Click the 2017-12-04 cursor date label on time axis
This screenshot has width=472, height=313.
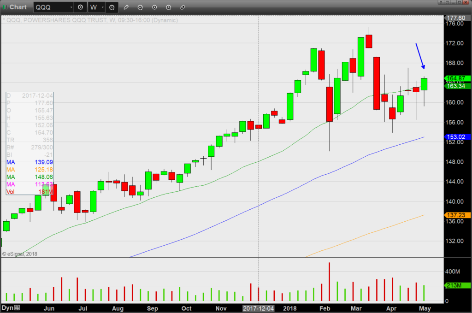click(259, 308)
